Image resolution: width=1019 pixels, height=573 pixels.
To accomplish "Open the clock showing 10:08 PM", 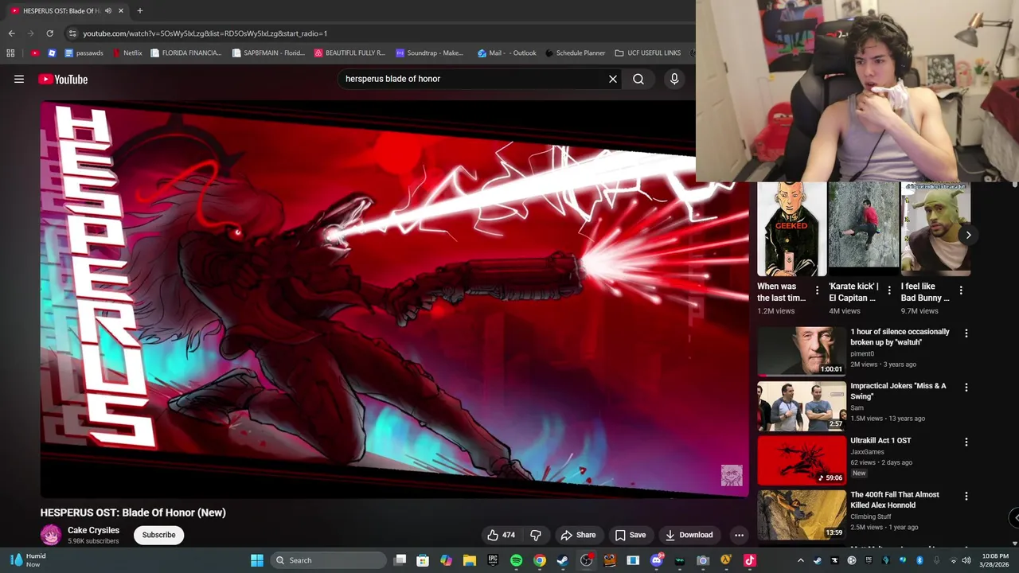I will click(x=995, y=560).
